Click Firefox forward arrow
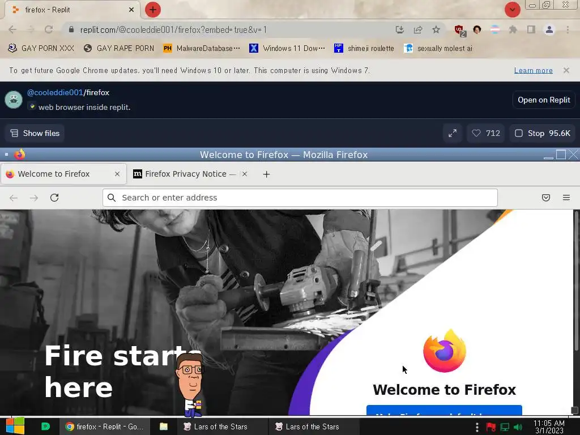Image resolution: width=580 pixels, height=435 pixels. point(34,198)
